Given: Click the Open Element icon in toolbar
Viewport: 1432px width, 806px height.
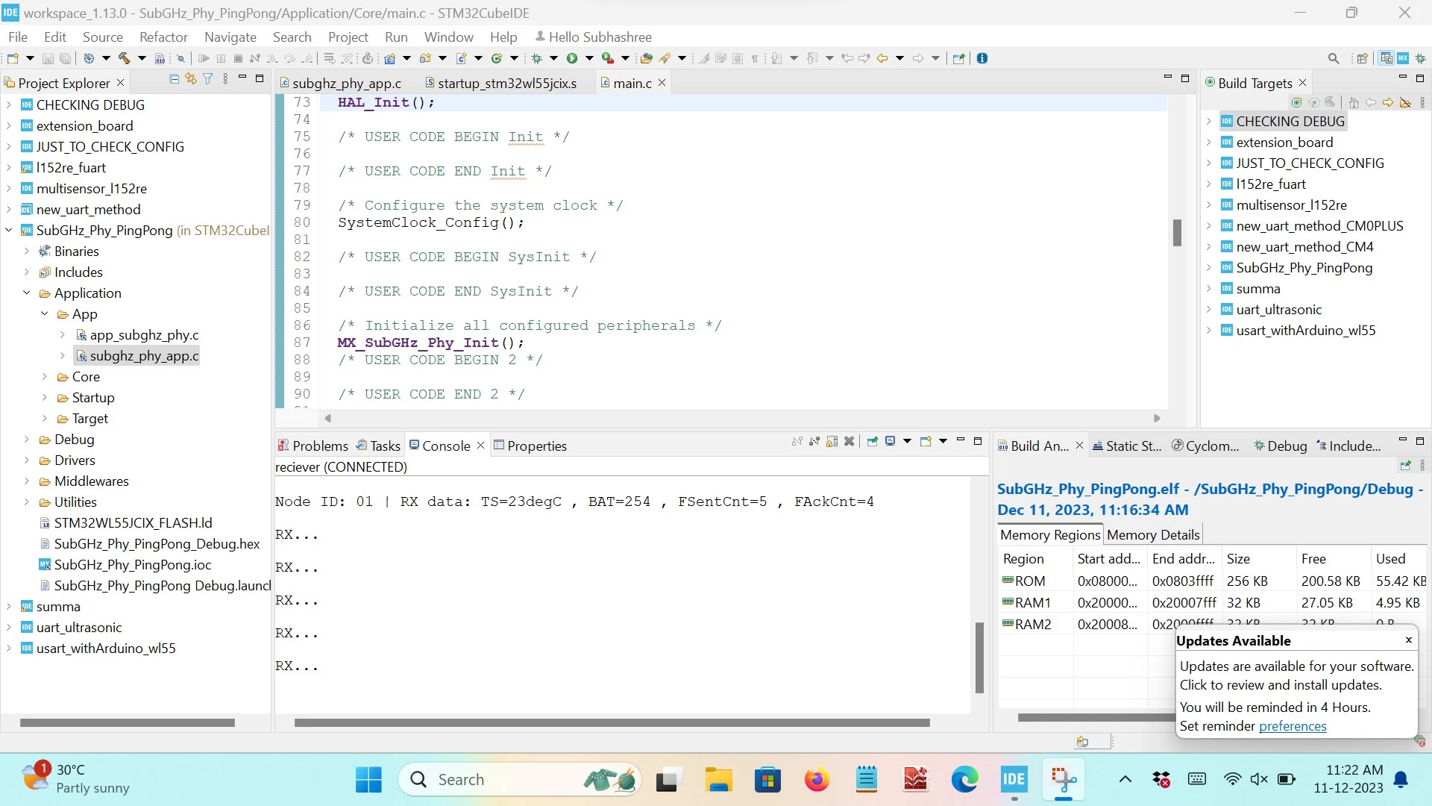Looking at the screenshot, I should pyautogui.click(x=646, y=58).
